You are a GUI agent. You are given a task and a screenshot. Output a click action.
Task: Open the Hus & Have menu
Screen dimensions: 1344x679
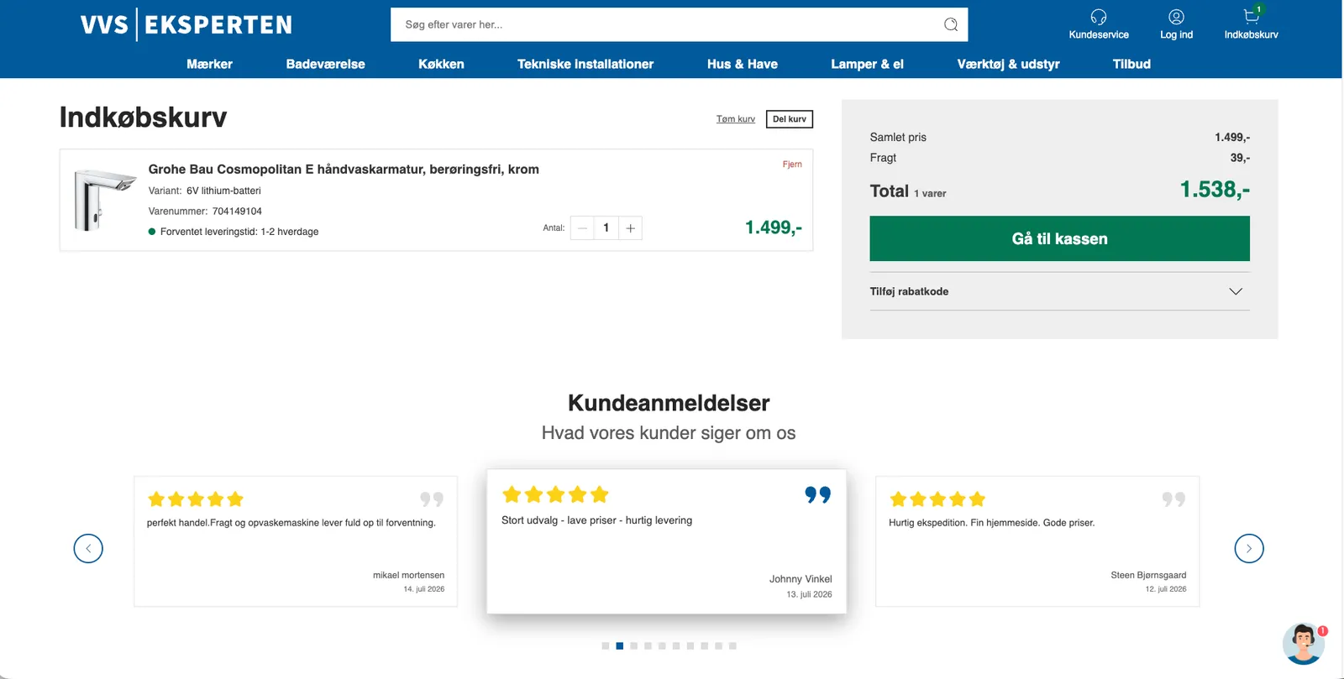point(743,64)
